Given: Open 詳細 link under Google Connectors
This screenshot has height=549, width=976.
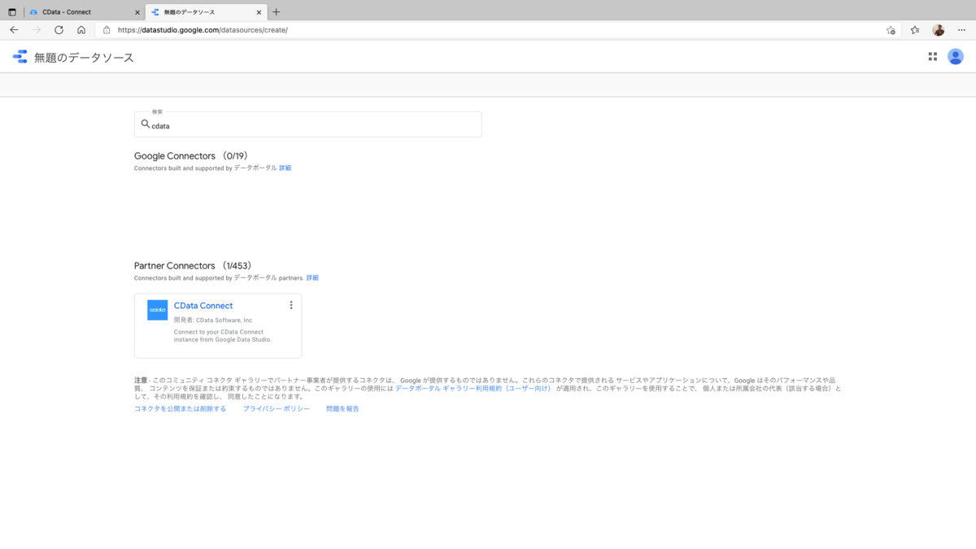Looking at the screenshot, I should 285,168.
